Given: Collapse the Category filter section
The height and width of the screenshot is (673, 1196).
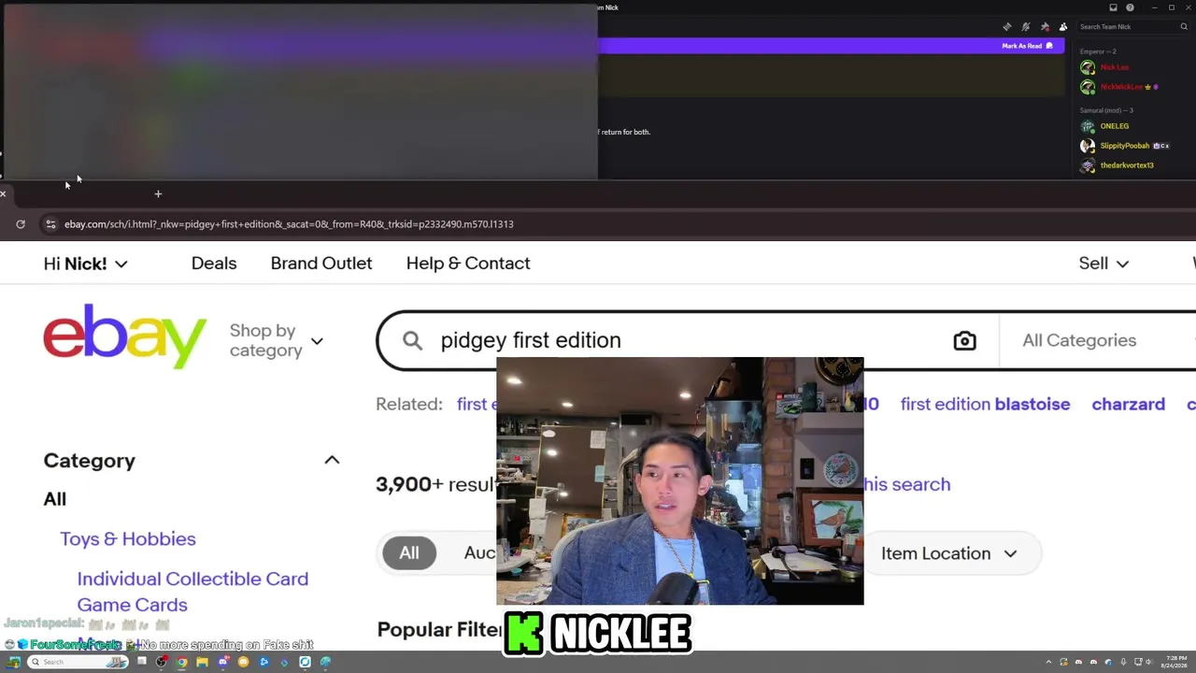Looking at the screenshot, I should 332,460.
